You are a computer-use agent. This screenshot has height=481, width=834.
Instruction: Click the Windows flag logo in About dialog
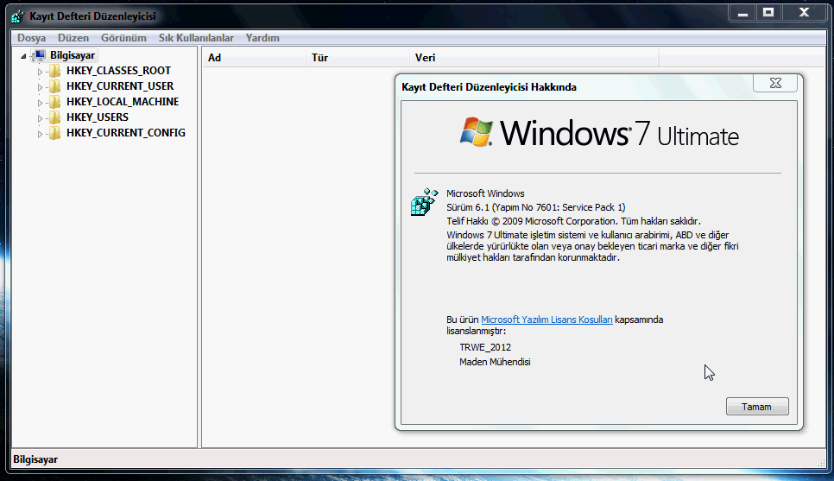tap(476, 131)
